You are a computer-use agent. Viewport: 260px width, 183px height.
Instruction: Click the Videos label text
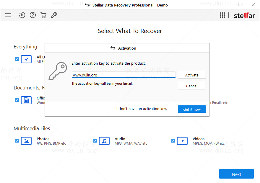pyautogui.click(x=199, y=139)
